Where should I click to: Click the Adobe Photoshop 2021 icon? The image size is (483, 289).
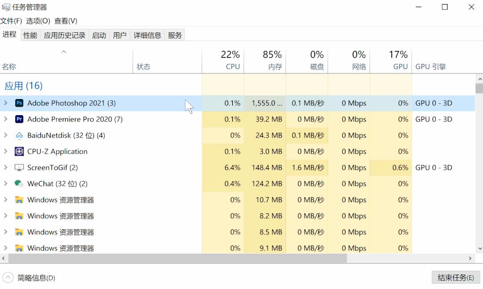19,103
